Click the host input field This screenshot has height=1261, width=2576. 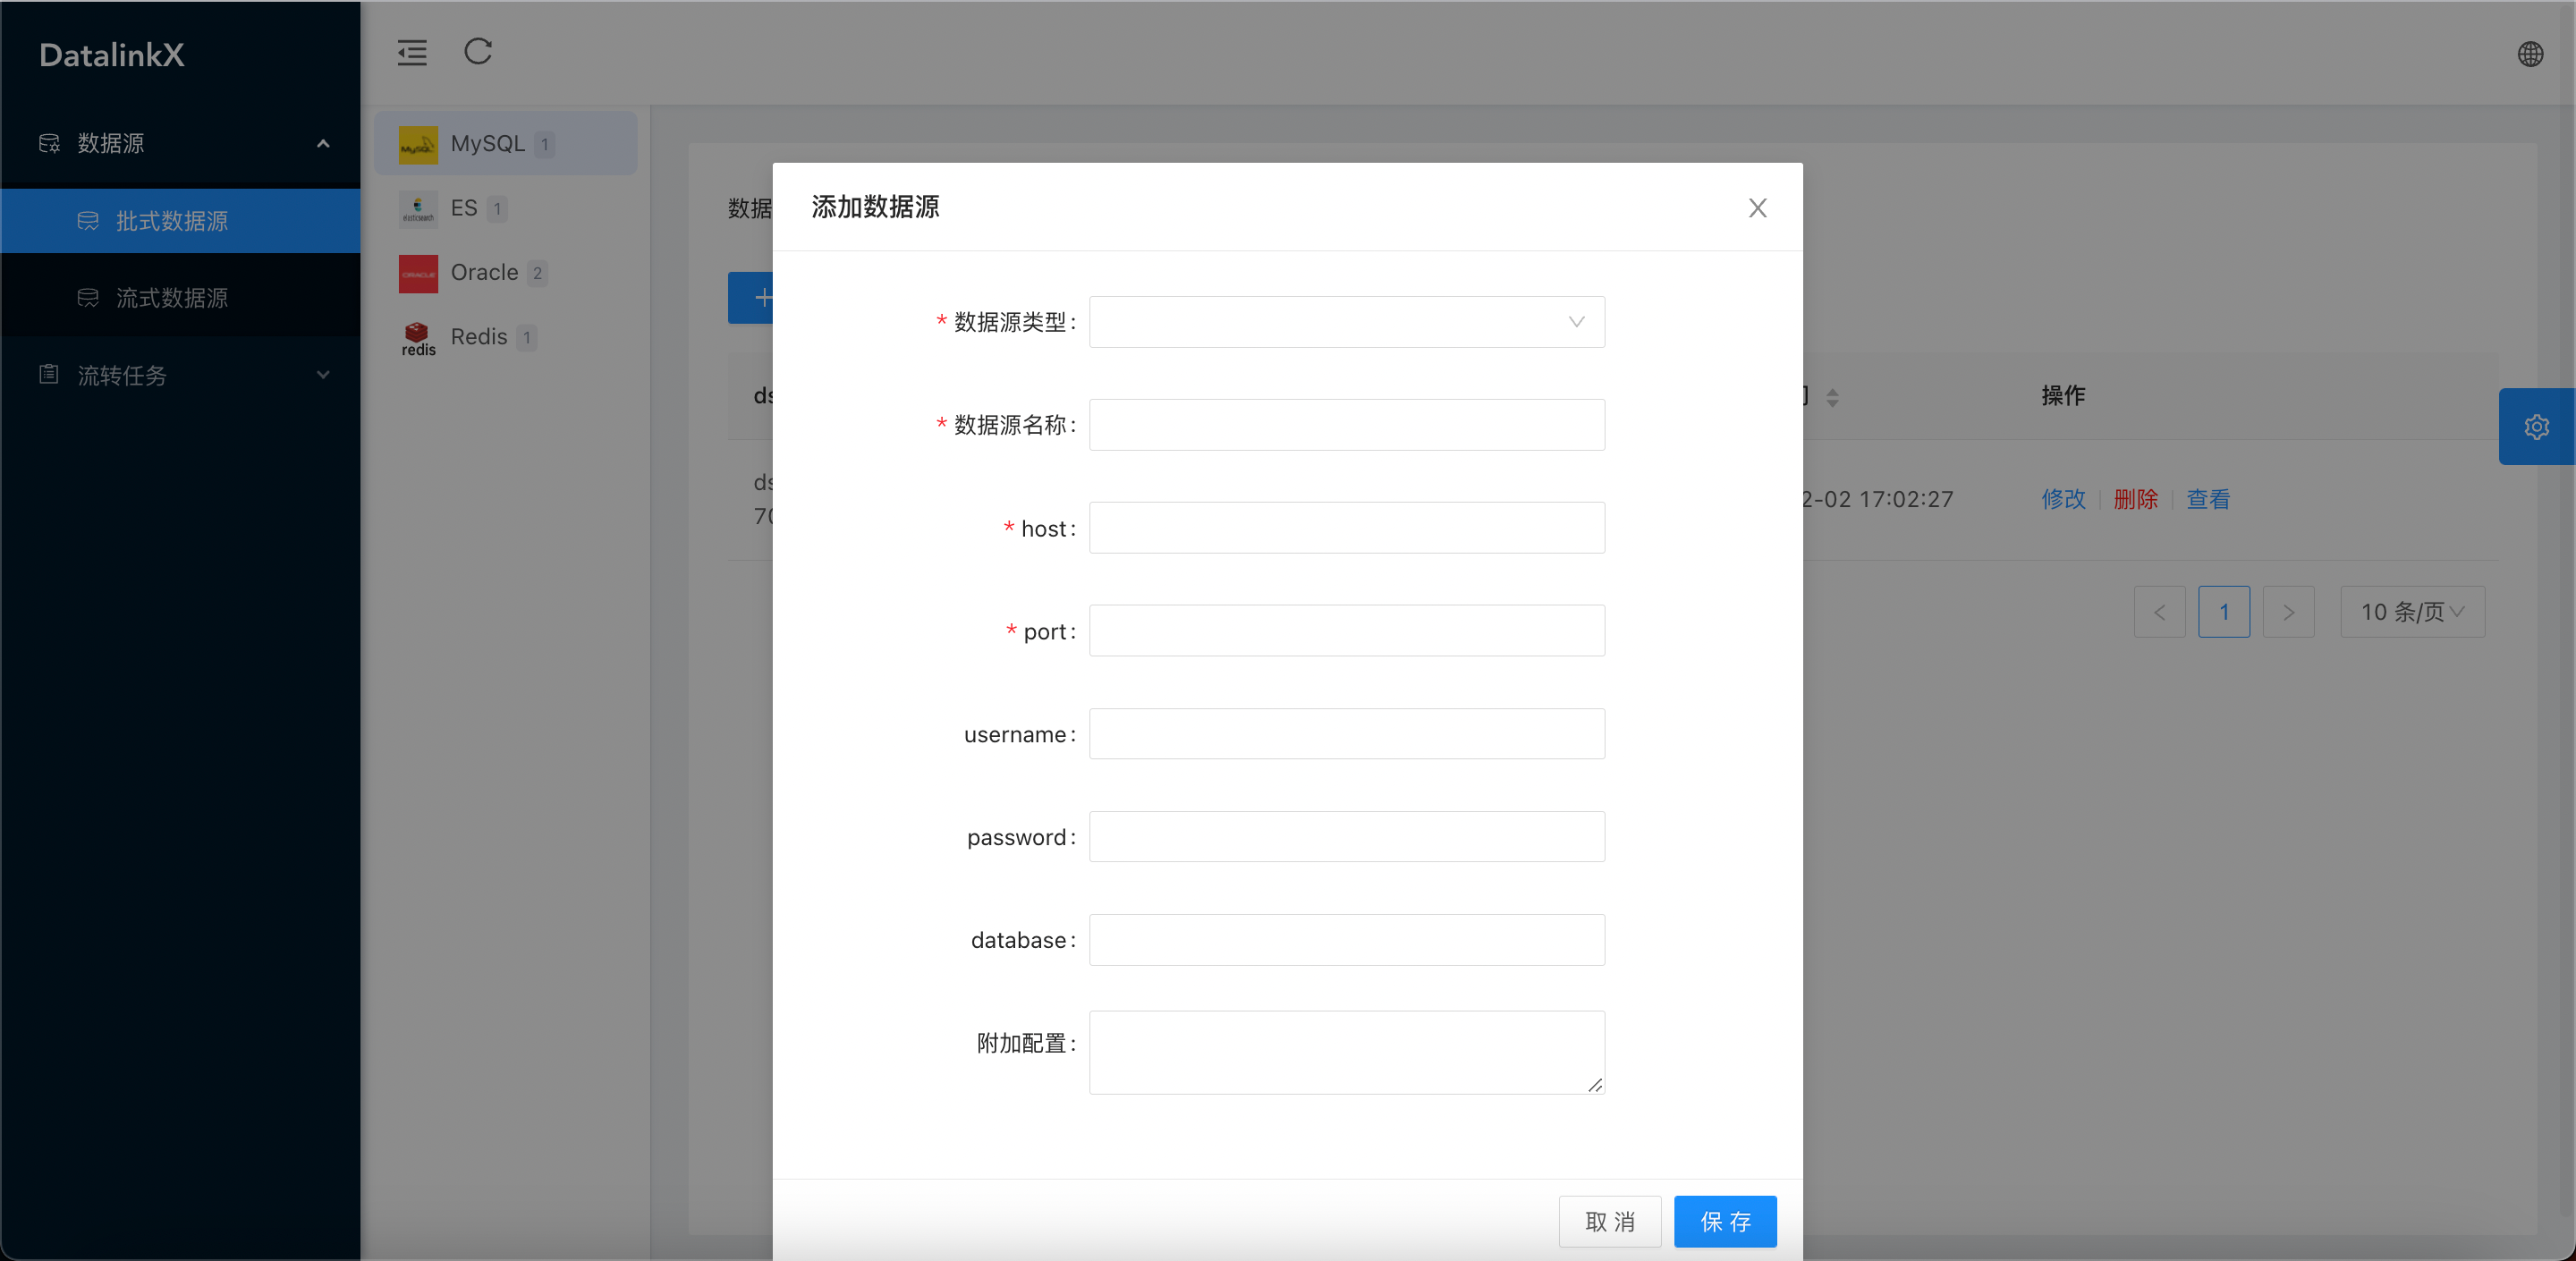(x=1346, y=528)
